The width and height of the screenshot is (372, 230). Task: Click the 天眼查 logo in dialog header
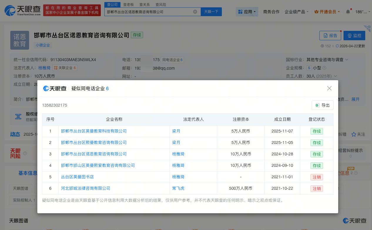[55, 88]
